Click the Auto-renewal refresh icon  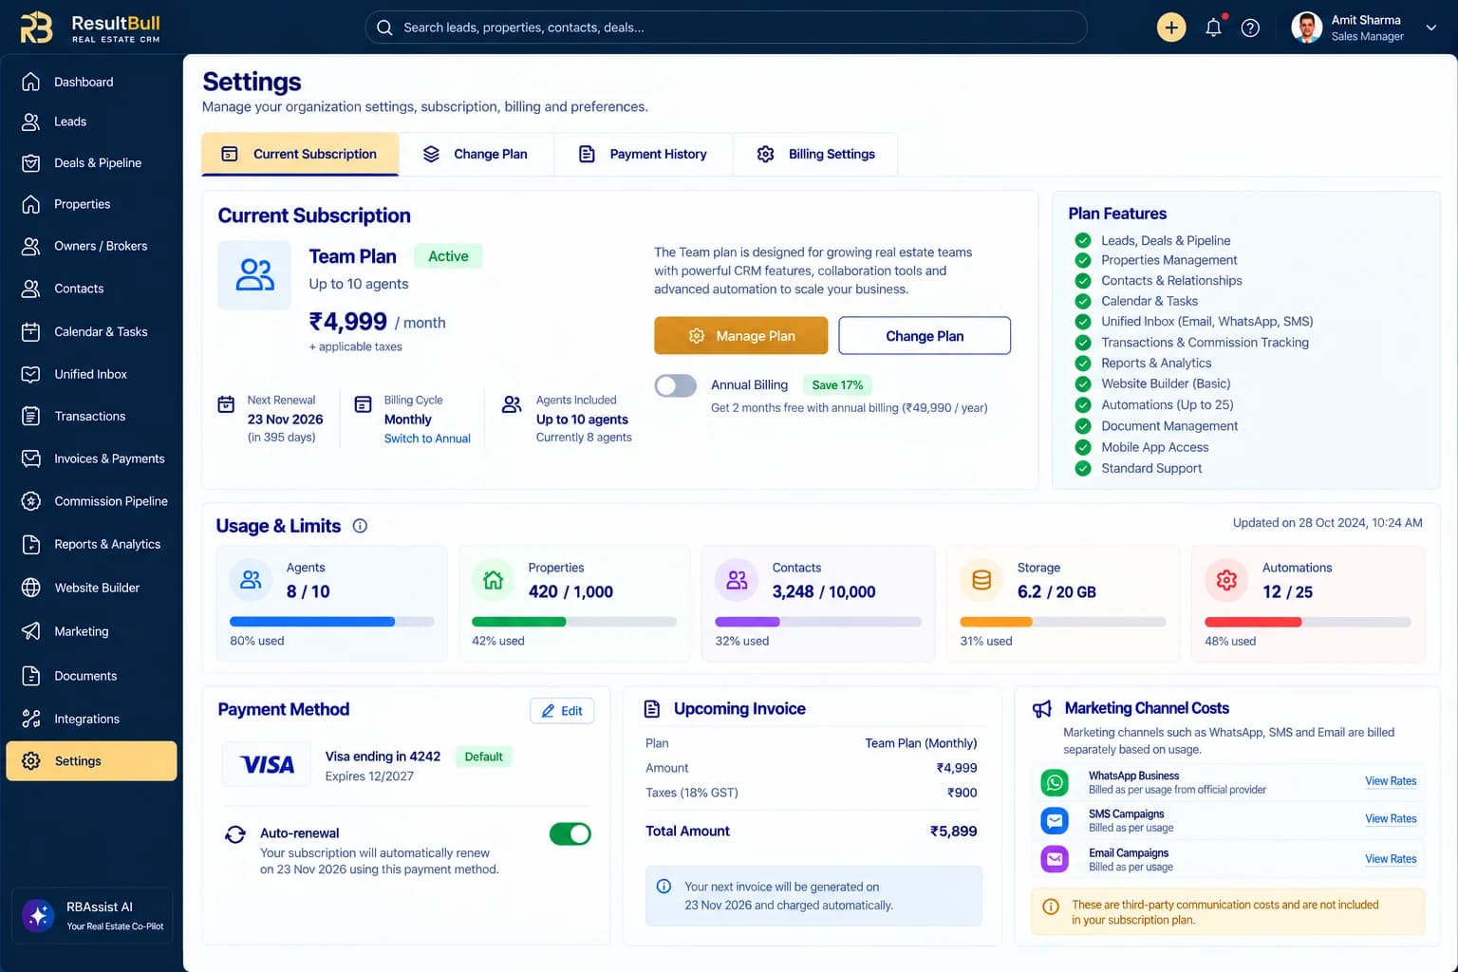click(235, 834)
